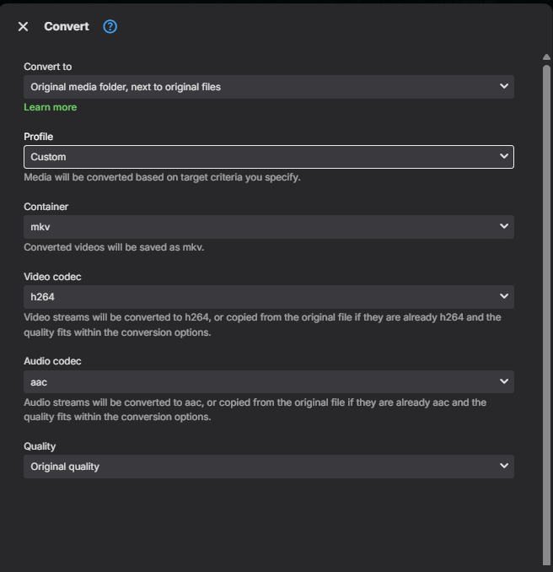The height and width of the screenshot is (572, 553).
Task: Open the Video codec dropdown showing h264
Action: (x=269, y=297)
